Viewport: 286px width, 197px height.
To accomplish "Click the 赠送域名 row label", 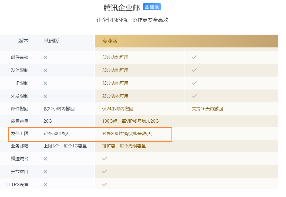I will (20, 159).
